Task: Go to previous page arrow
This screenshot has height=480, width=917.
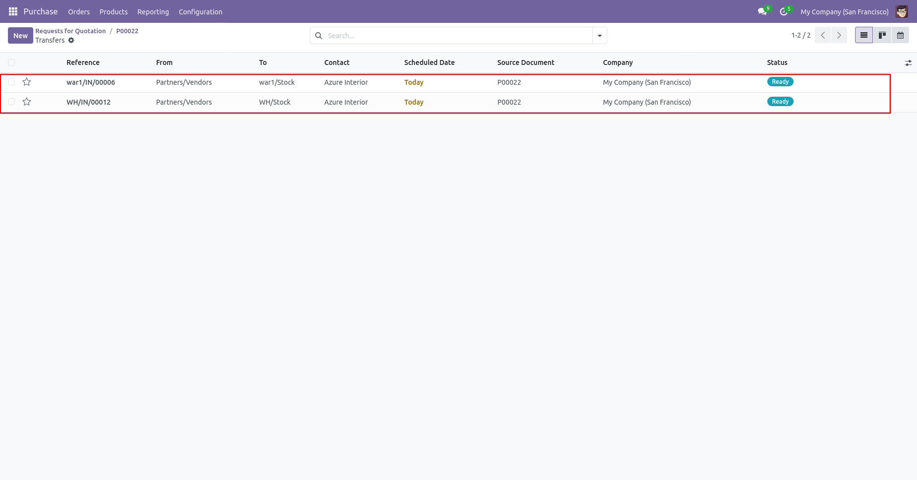Action: [823, 35]
